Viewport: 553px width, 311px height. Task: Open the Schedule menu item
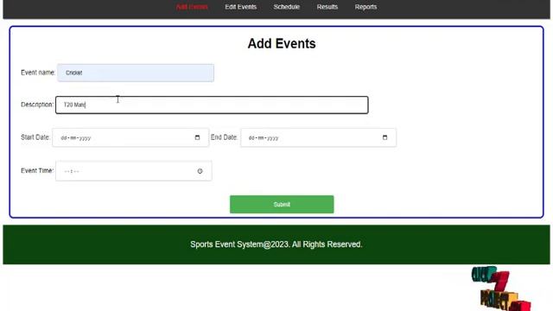pyautogui.click(x=286, y=7)
